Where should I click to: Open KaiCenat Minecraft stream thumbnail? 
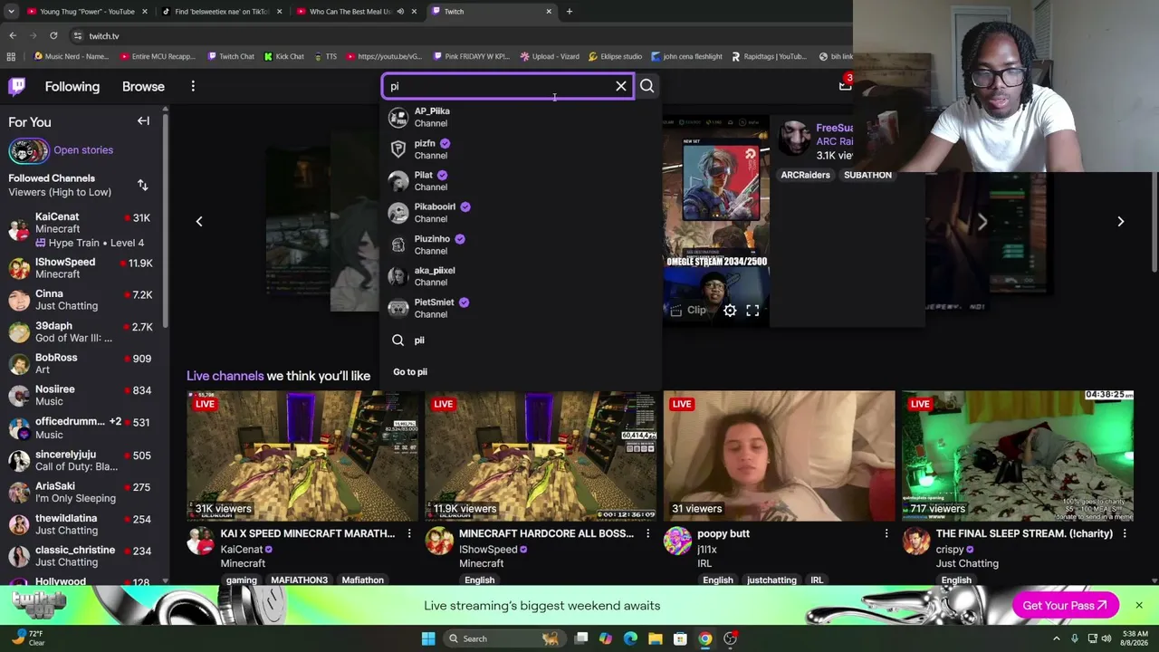click(302, 456)
